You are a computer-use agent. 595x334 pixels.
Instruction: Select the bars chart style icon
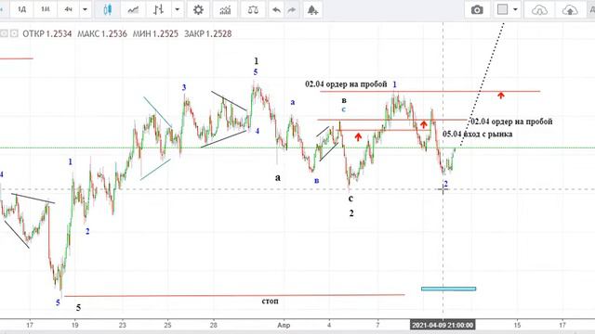[158, 9]
